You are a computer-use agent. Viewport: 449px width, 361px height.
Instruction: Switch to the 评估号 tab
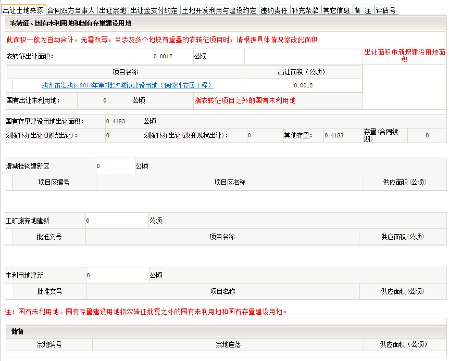386,10
